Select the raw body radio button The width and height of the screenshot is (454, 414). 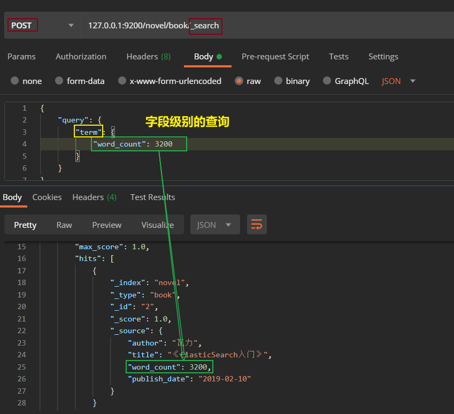pyautogui.click(x=239, y=81)
